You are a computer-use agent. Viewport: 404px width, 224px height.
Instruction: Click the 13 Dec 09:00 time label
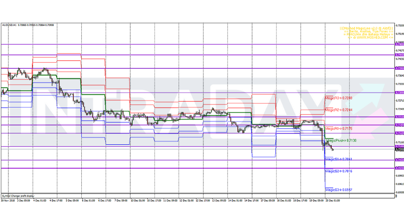point(219,201)
